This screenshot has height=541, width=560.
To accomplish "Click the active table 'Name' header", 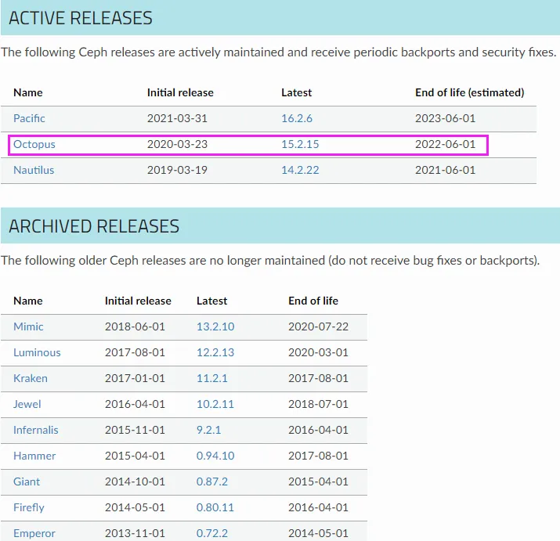I will coord(28,92).
